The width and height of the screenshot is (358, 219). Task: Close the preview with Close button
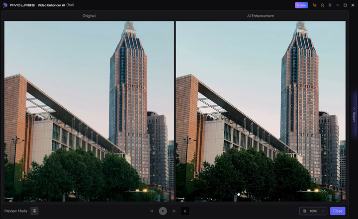pyautogui.click(x=338, y=211)
